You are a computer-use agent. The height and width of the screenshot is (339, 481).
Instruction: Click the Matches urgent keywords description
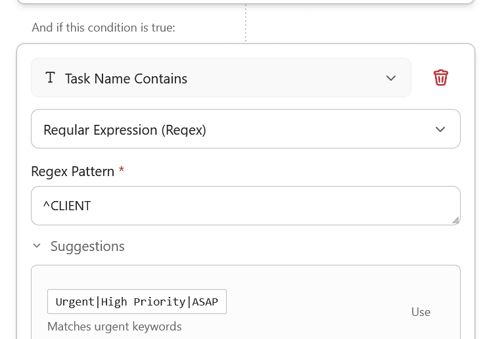click(114, 327)
